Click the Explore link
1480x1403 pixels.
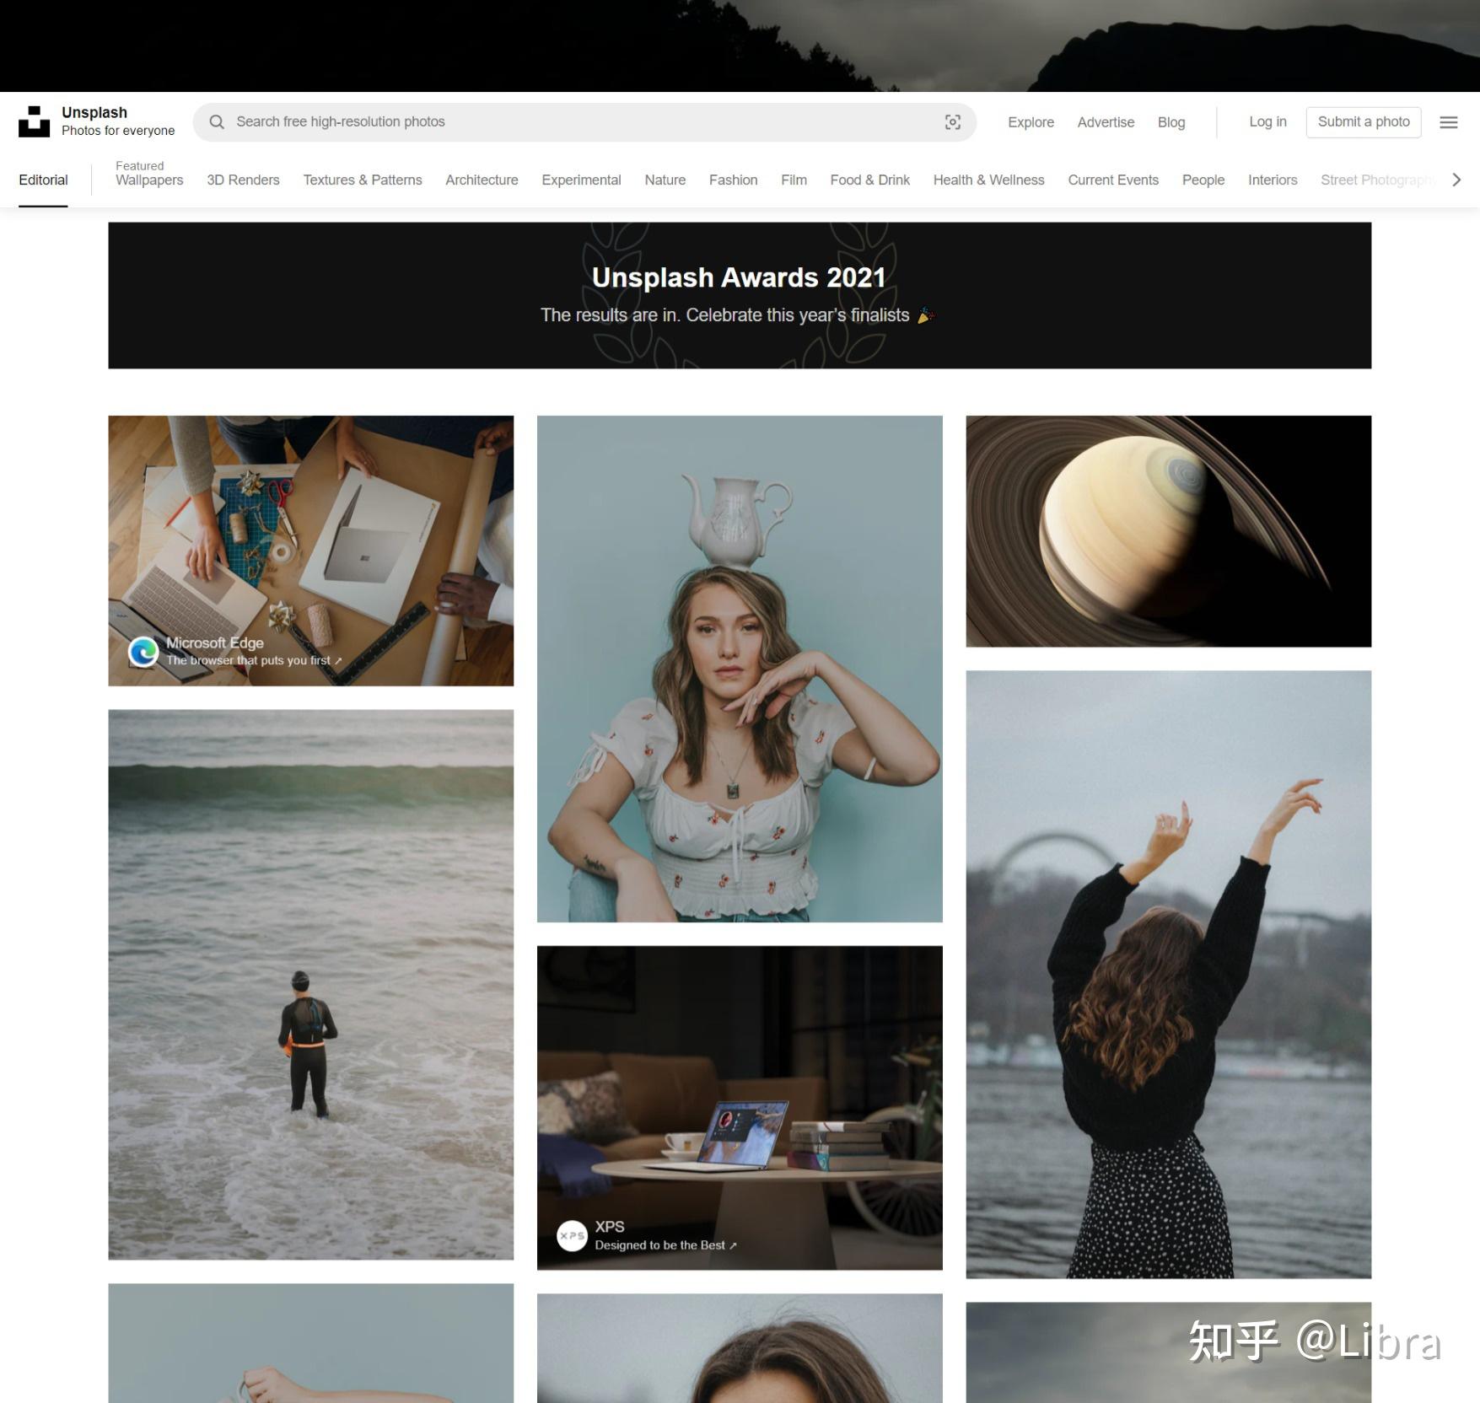1030,122
